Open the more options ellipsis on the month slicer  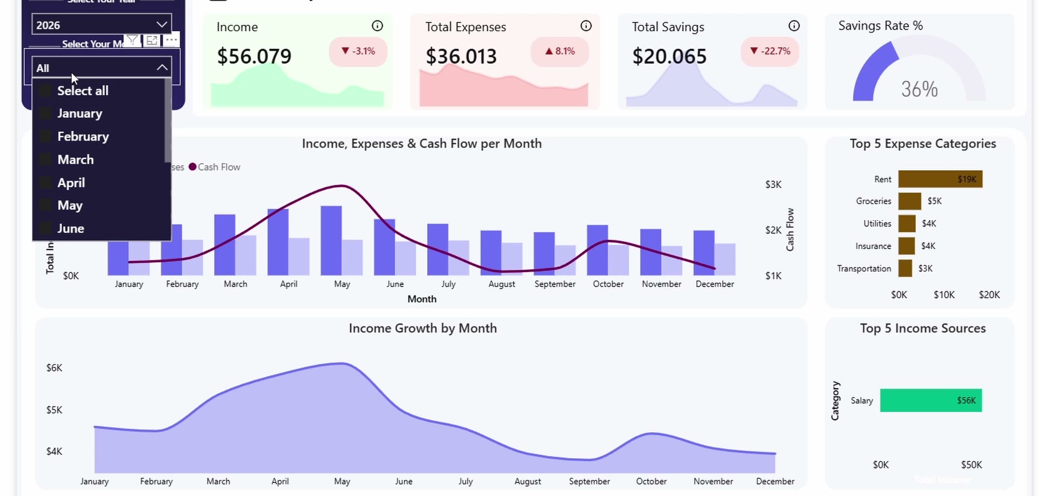pyautogui.click(x=171, y=40)
